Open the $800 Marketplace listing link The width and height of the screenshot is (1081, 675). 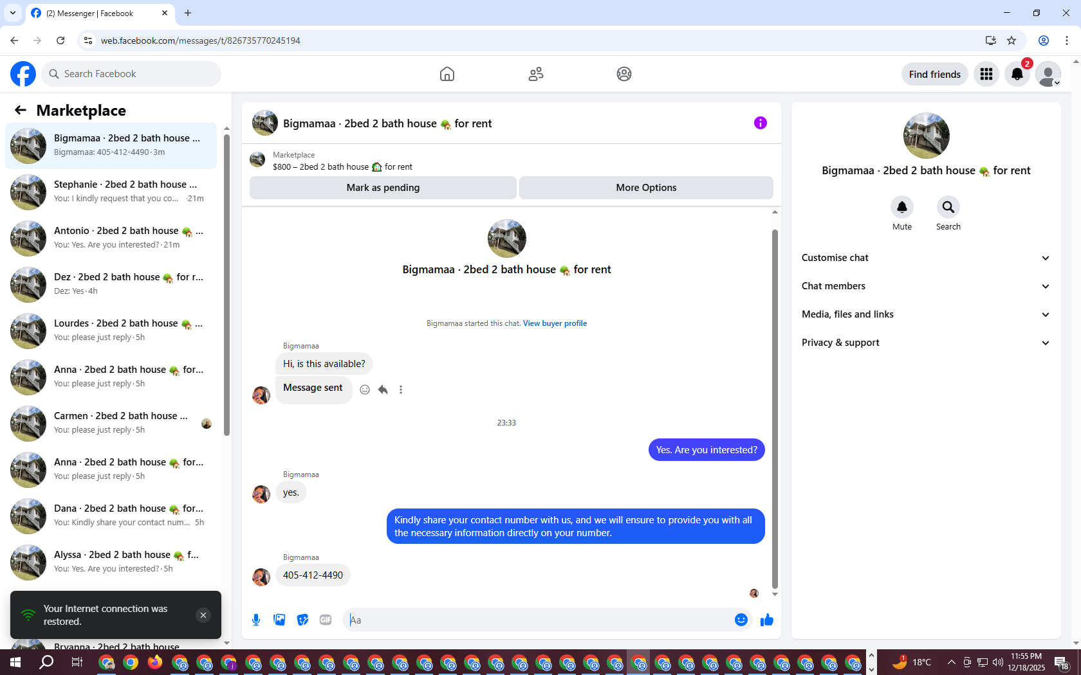point(342,166)
